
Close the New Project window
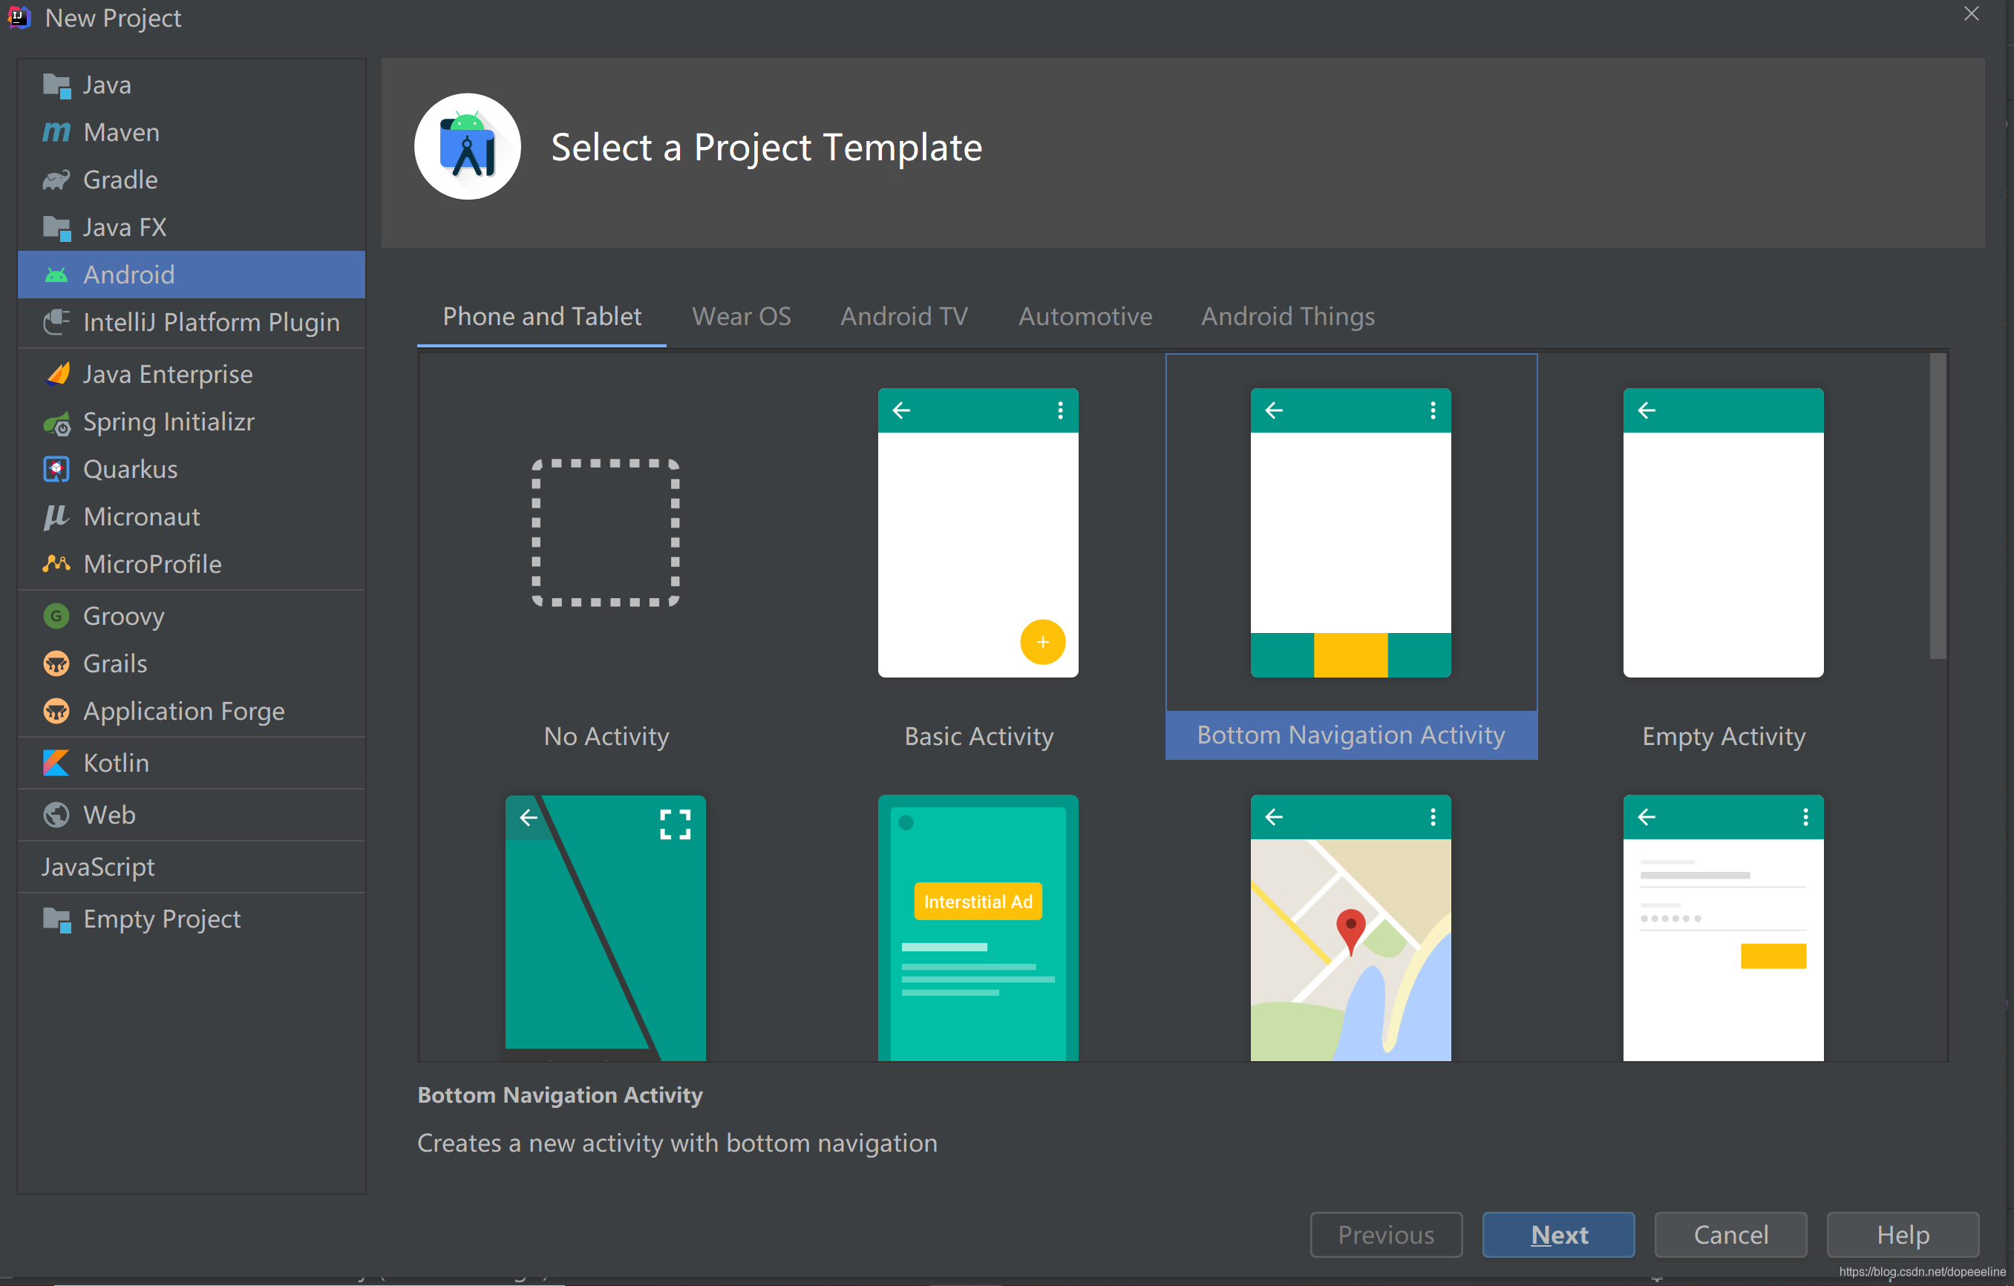click(1972, 14)
